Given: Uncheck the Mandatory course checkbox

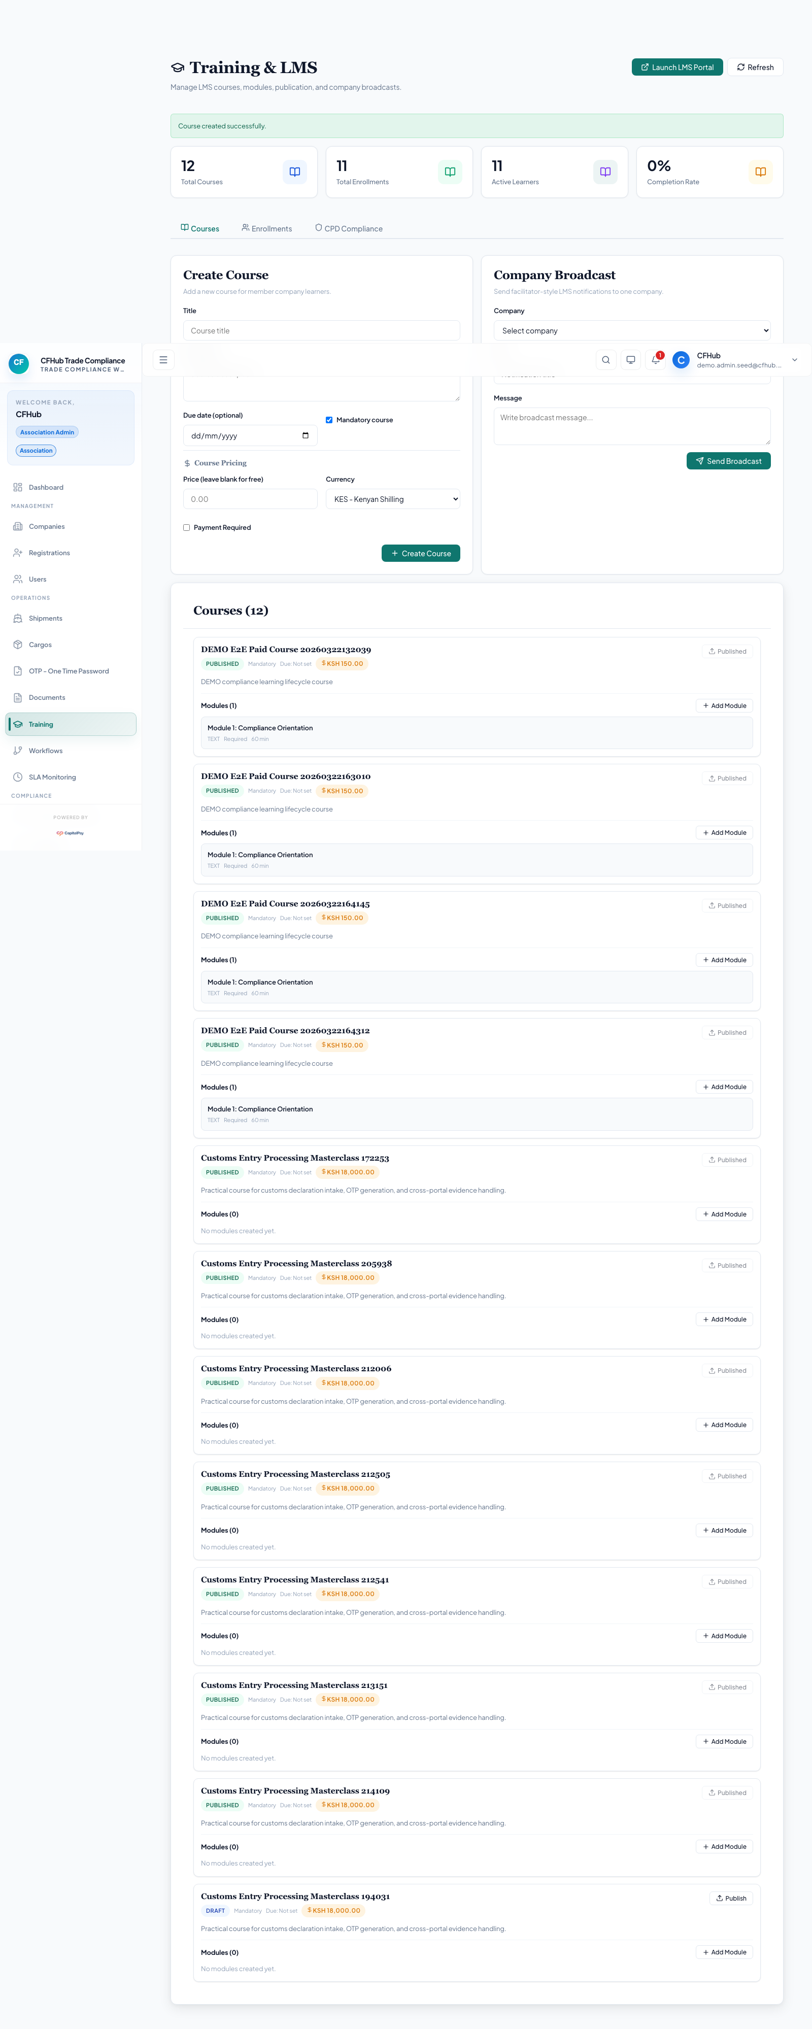Looking at the screenshot, I should [329, 420].
